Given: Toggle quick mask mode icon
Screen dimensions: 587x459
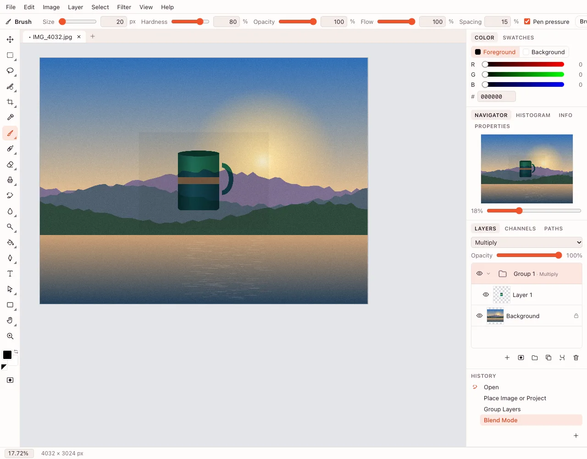Looking at the screenshot, I should pos(10,380).
